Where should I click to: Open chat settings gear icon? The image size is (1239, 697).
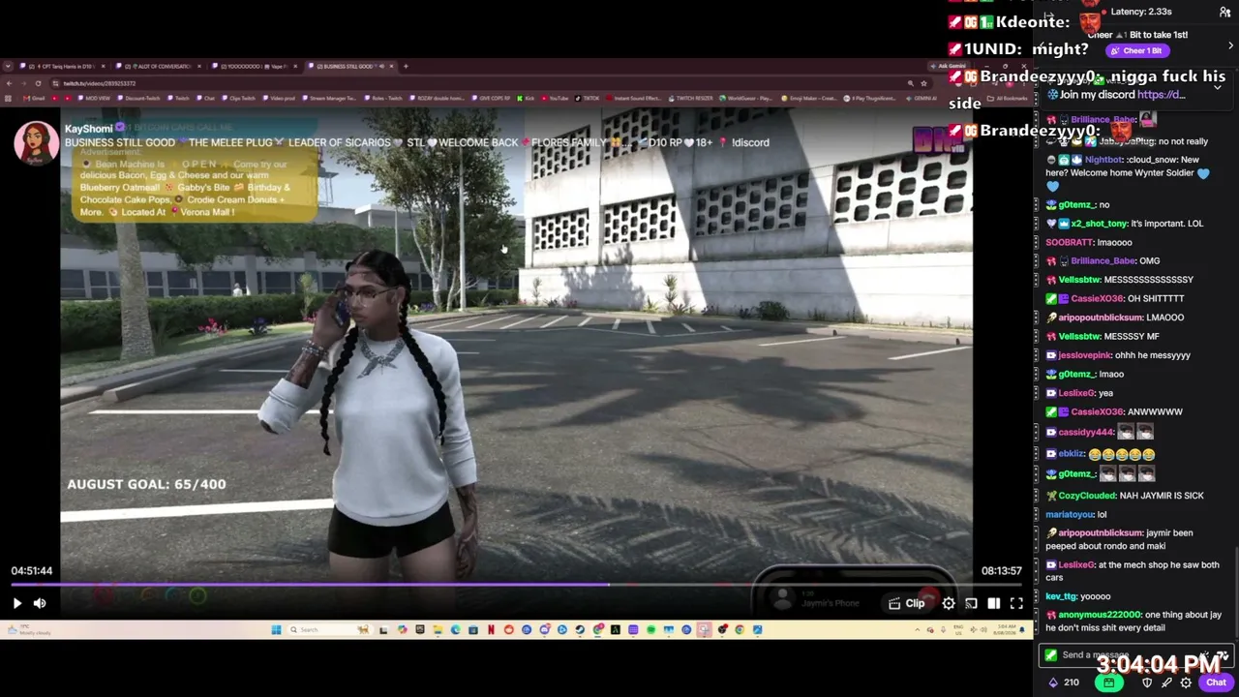(x=1186, y=682)
